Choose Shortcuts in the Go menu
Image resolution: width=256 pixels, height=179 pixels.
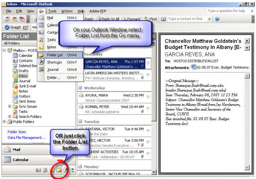pyautogui.click(x=61, y=62)
